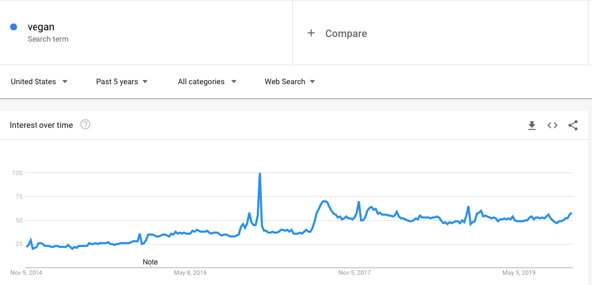Click the Search term label under vegan
The image size is (592, 285).
click(x=48, y=39)
